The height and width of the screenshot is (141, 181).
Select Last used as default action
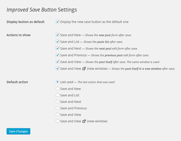(x=57, y=82)
